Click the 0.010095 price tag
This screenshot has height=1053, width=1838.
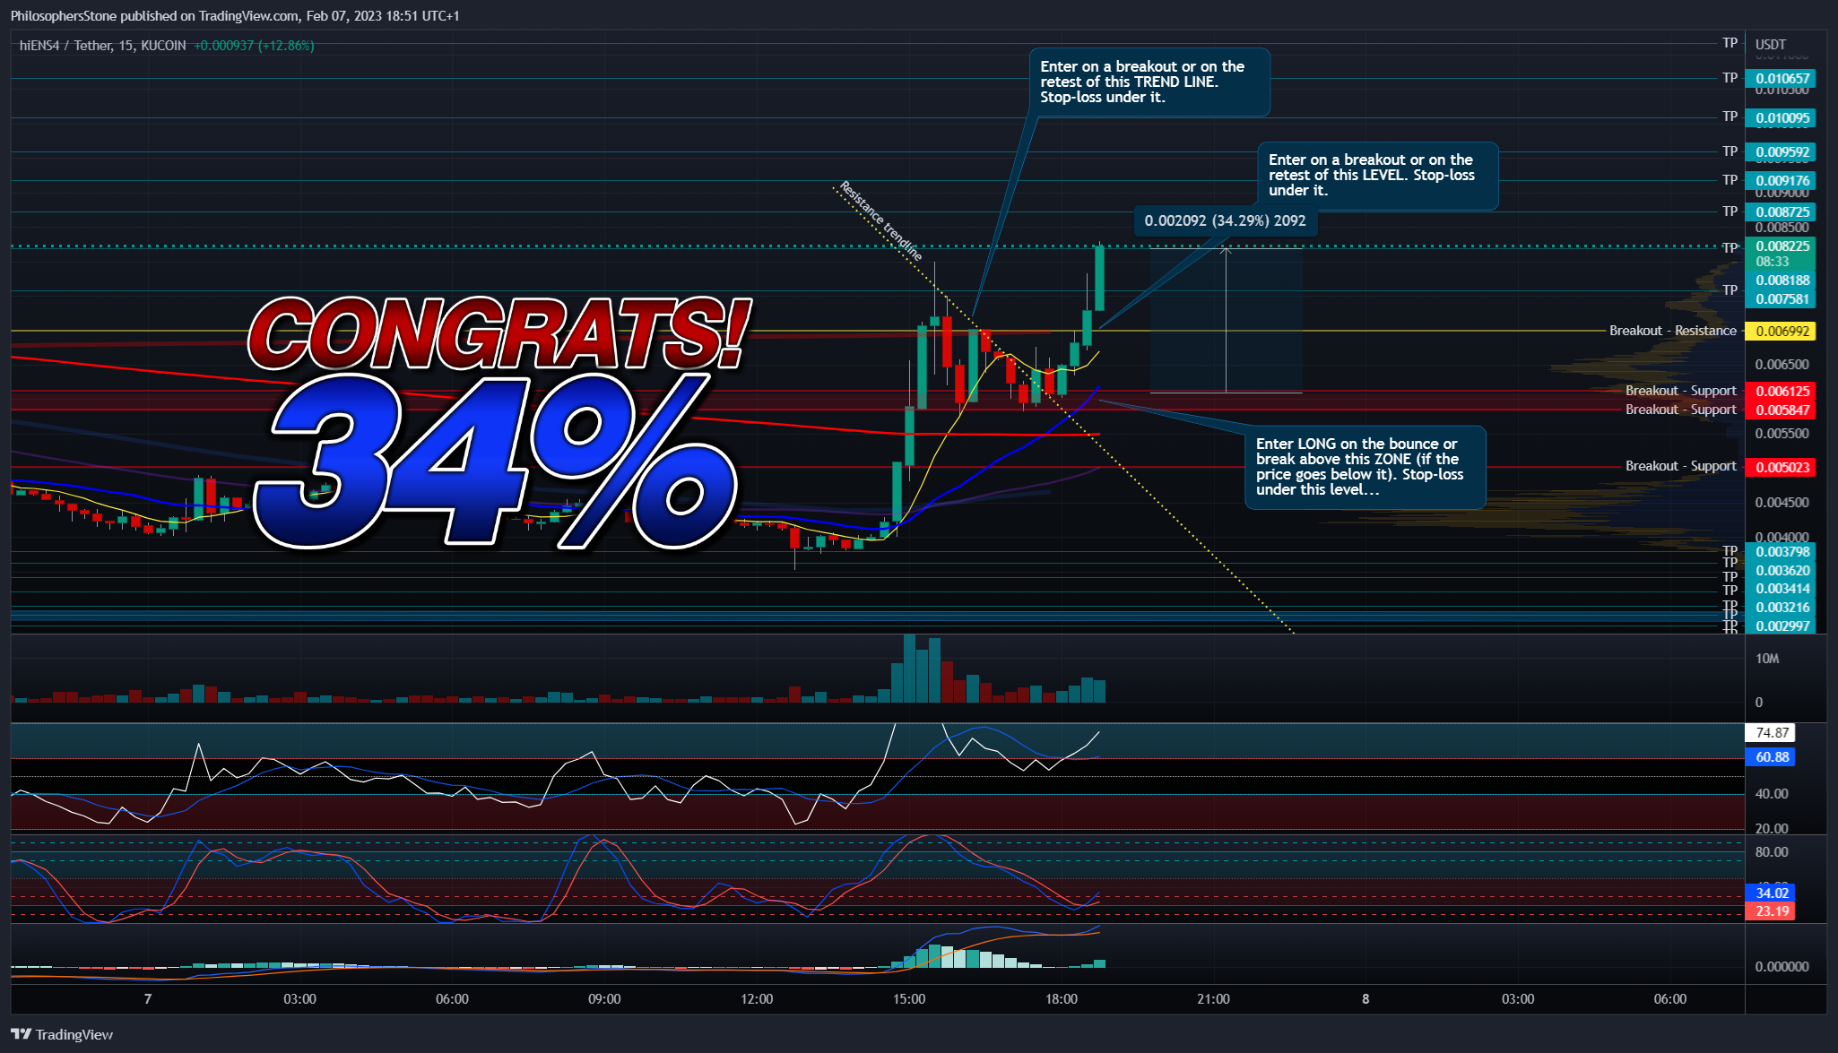click(1781, 117)
